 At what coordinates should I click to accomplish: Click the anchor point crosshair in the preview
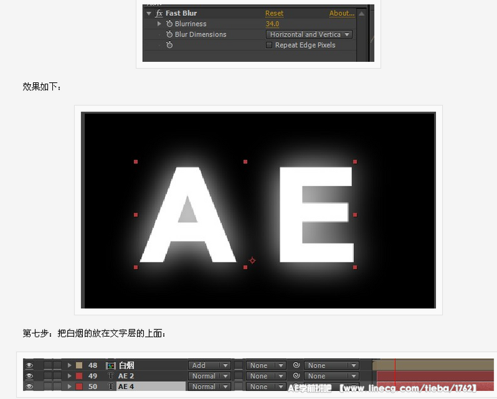click(252, 261)
